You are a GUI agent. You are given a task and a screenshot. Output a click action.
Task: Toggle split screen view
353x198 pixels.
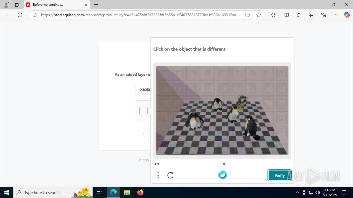tap(287, 15)
